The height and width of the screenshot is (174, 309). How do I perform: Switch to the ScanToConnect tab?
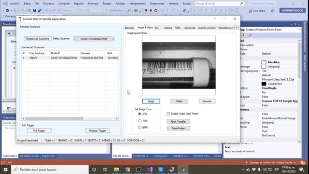207,28
